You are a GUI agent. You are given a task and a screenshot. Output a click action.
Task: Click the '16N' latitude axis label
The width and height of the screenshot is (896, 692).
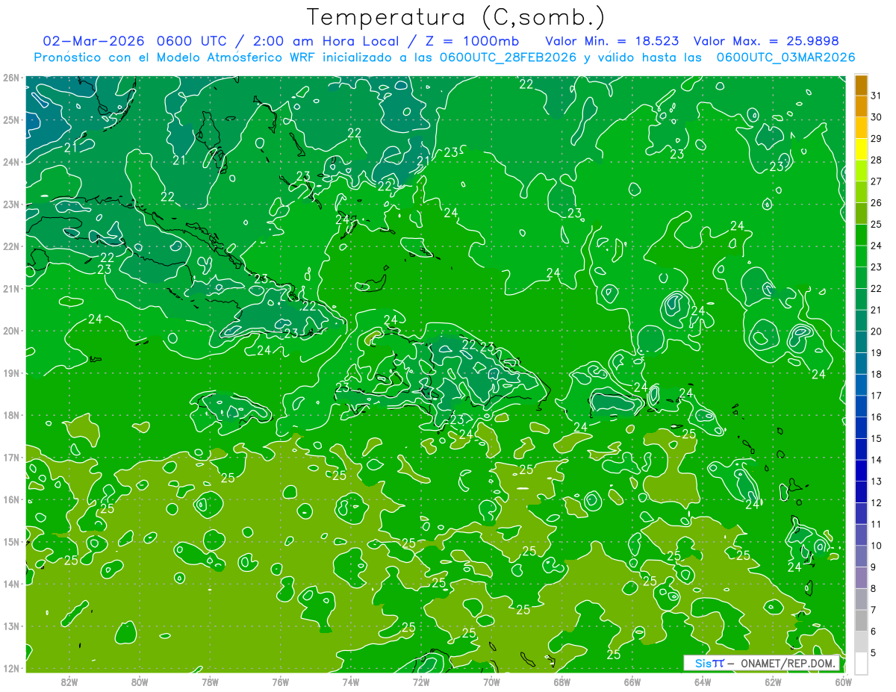point(10,499)
